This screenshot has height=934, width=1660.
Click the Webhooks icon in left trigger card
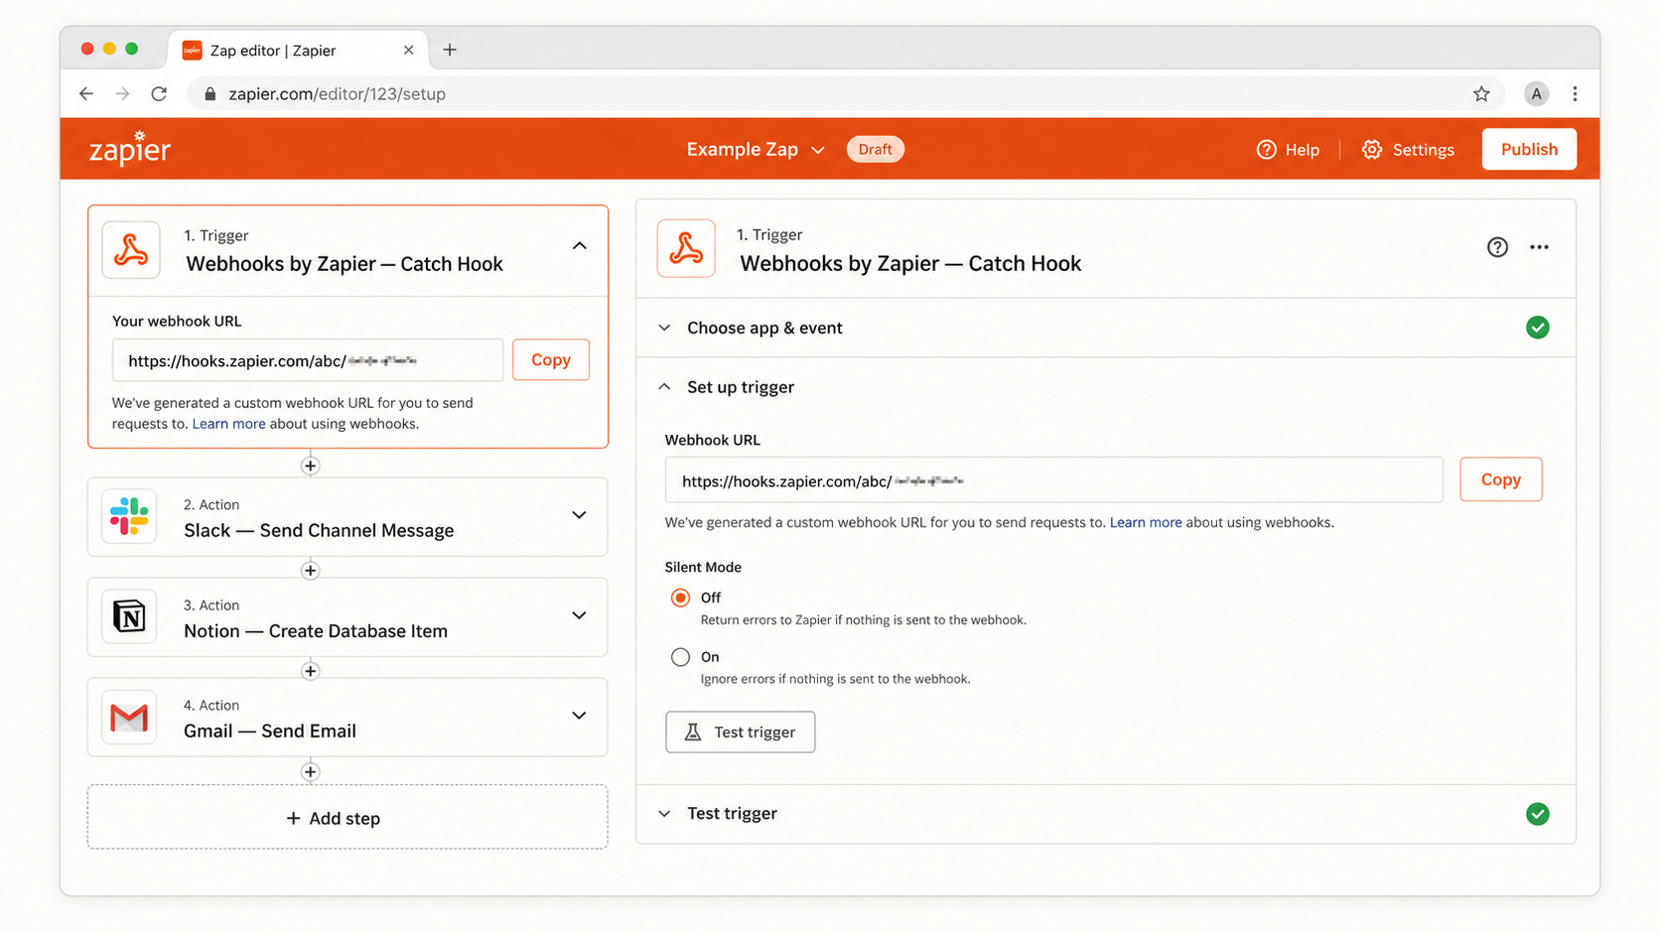coord(131,250)
